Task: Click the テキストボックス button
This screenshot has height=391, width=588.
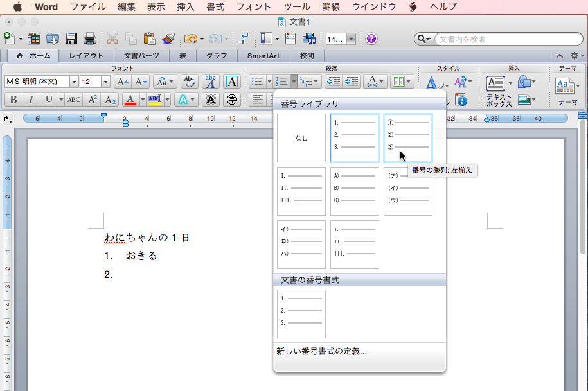Action: point(499,91)
